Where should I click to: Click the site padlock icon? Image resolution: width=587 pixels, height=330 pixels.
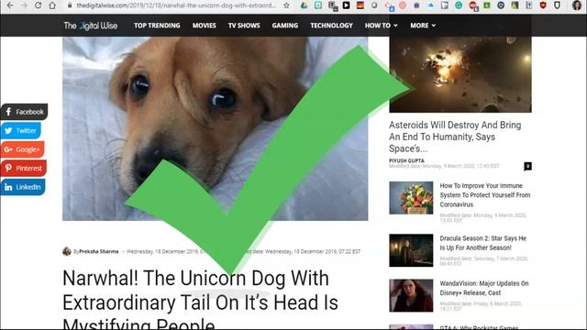70,5
